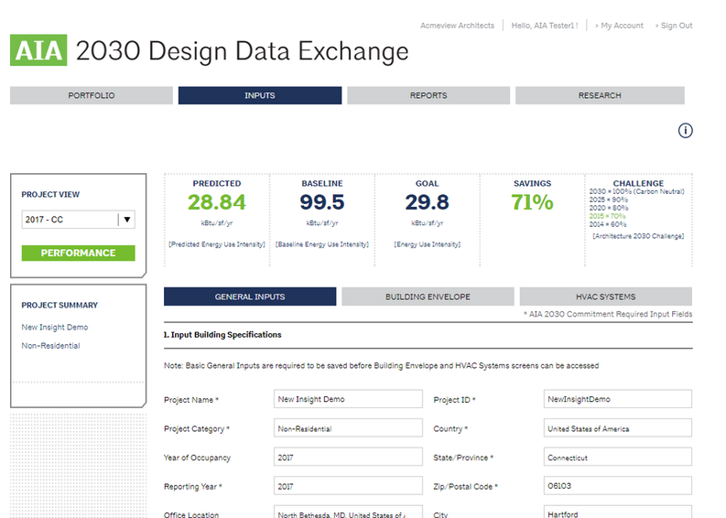
Task: Click Non-Residential in Project Summary
Action: click(50, 346)
